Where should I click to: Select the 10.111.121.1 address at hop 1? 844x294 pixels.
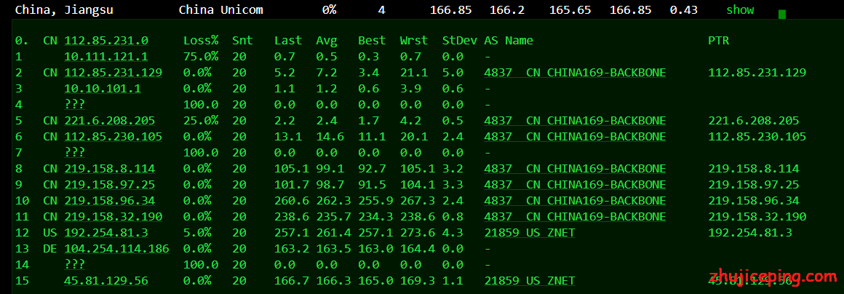106,57
